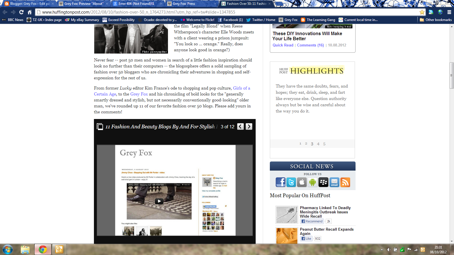Viewport: 454px width, 255px height.
Task: Click the Quick Read link
Action: coord(283,45)
